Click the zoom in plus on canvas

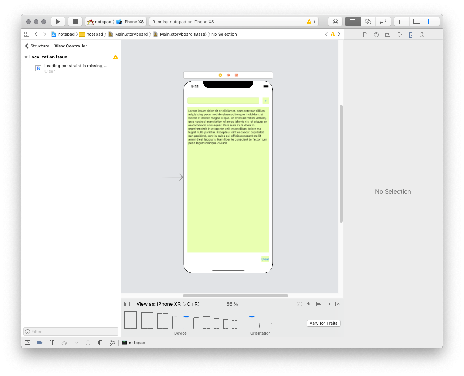(248, 304)
